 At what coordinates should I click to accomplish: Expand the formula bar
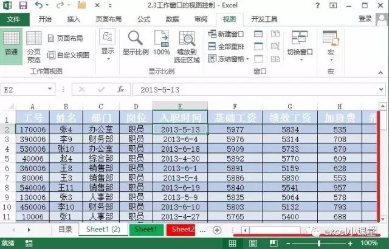coord(381,89)
